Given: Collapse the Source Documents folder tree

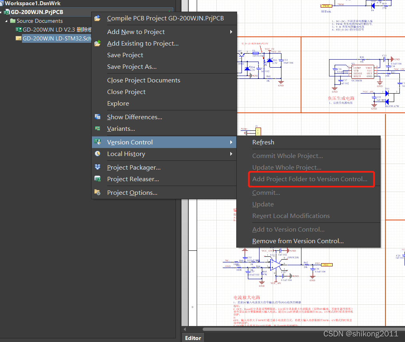Looking at the screenshot, I should point(6,21).
